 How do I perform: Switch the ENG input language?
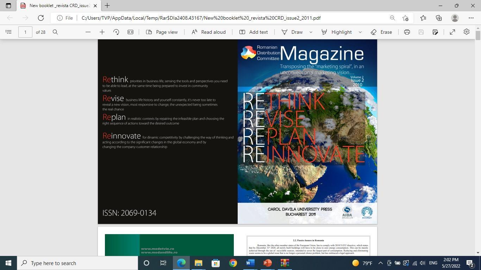click(433, 263)
